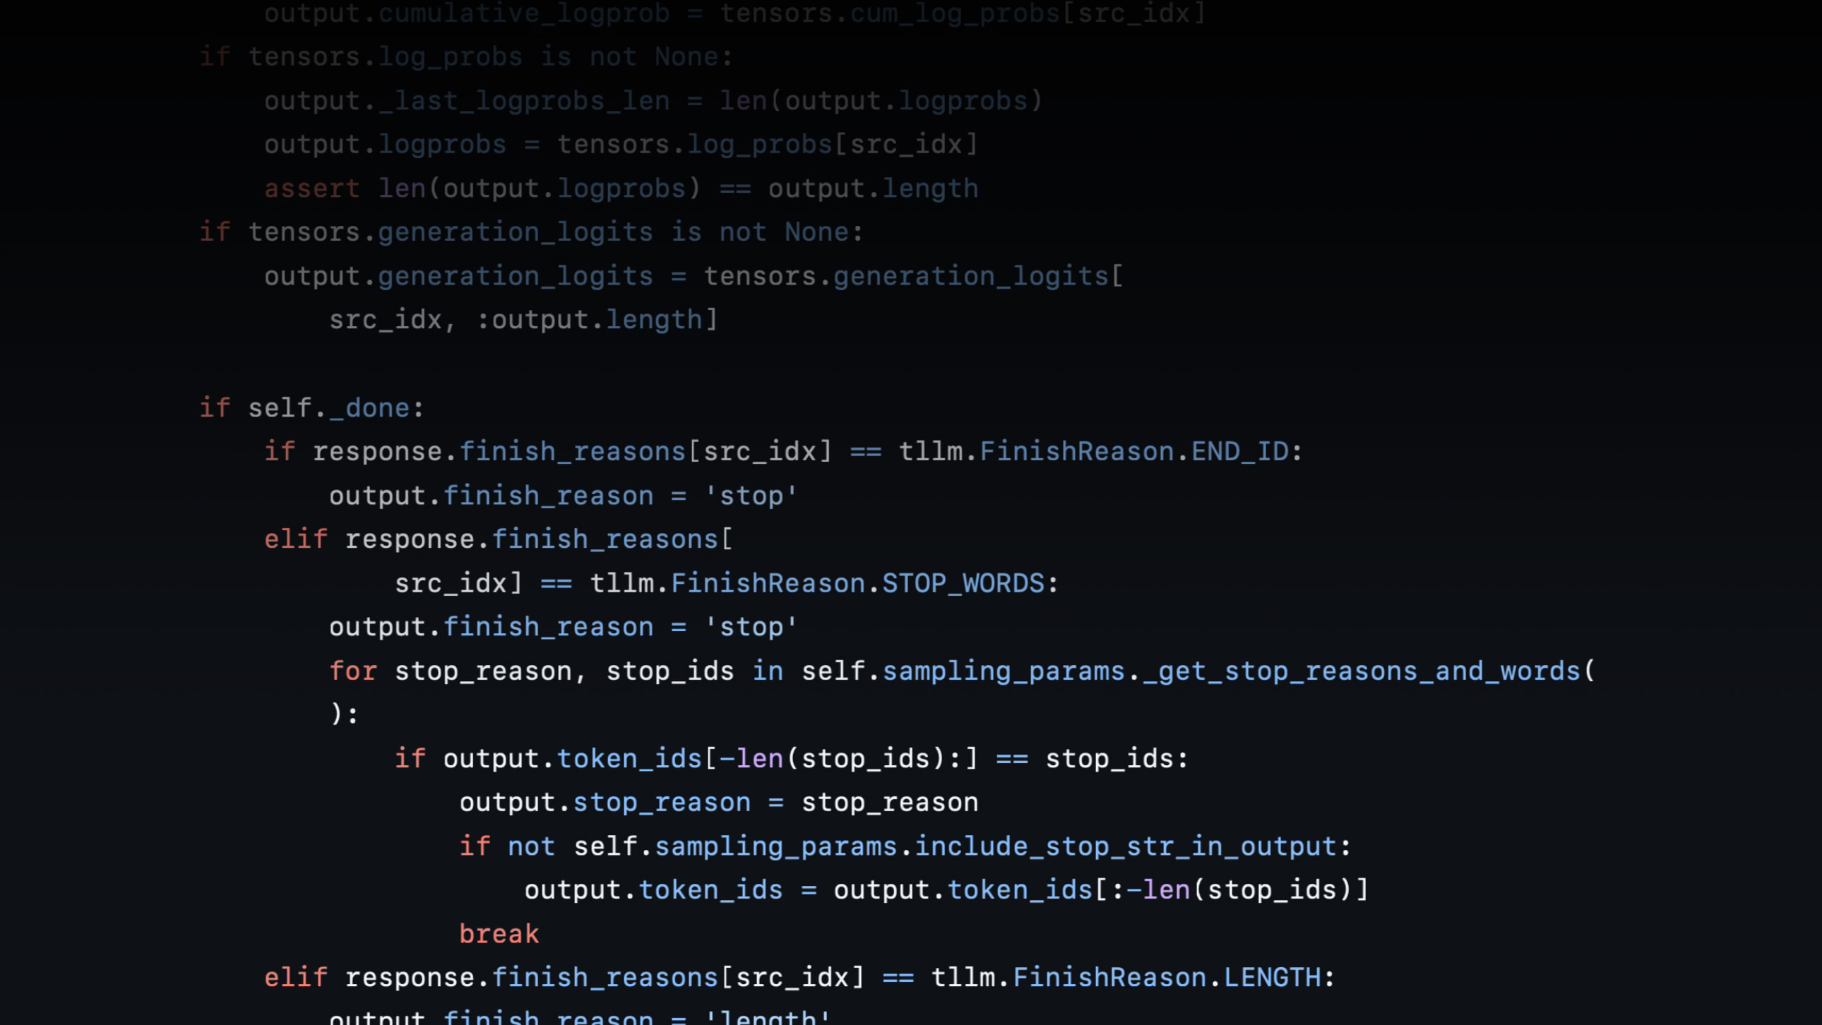Click 'in' keyword in the for loop
Screen dimensions: 1822x1025
(768, 671)
